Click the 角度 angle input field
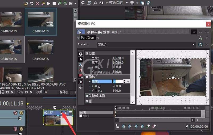 coord(118,82)
